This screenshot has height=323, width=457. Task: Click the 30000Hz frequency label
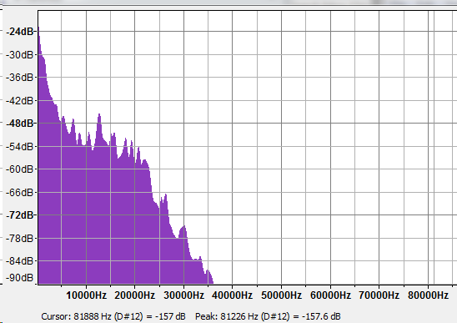tap(184, 295)
